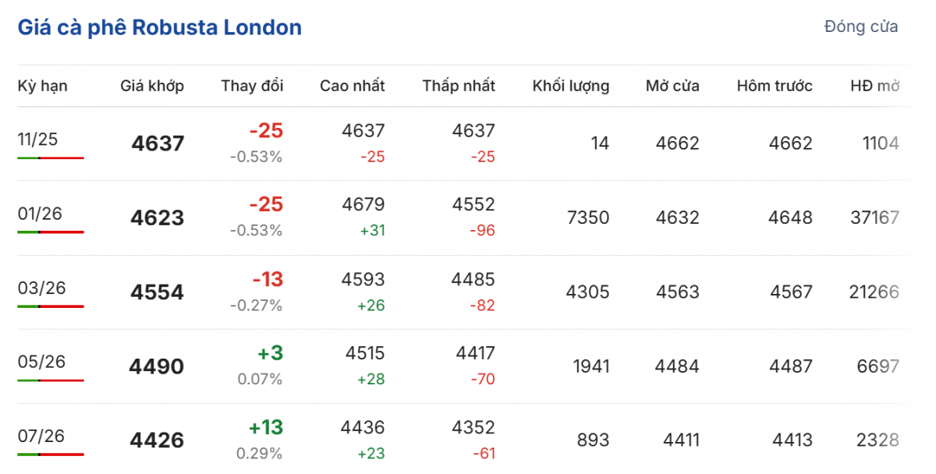Click the +13 change value for 07/26

265,428
